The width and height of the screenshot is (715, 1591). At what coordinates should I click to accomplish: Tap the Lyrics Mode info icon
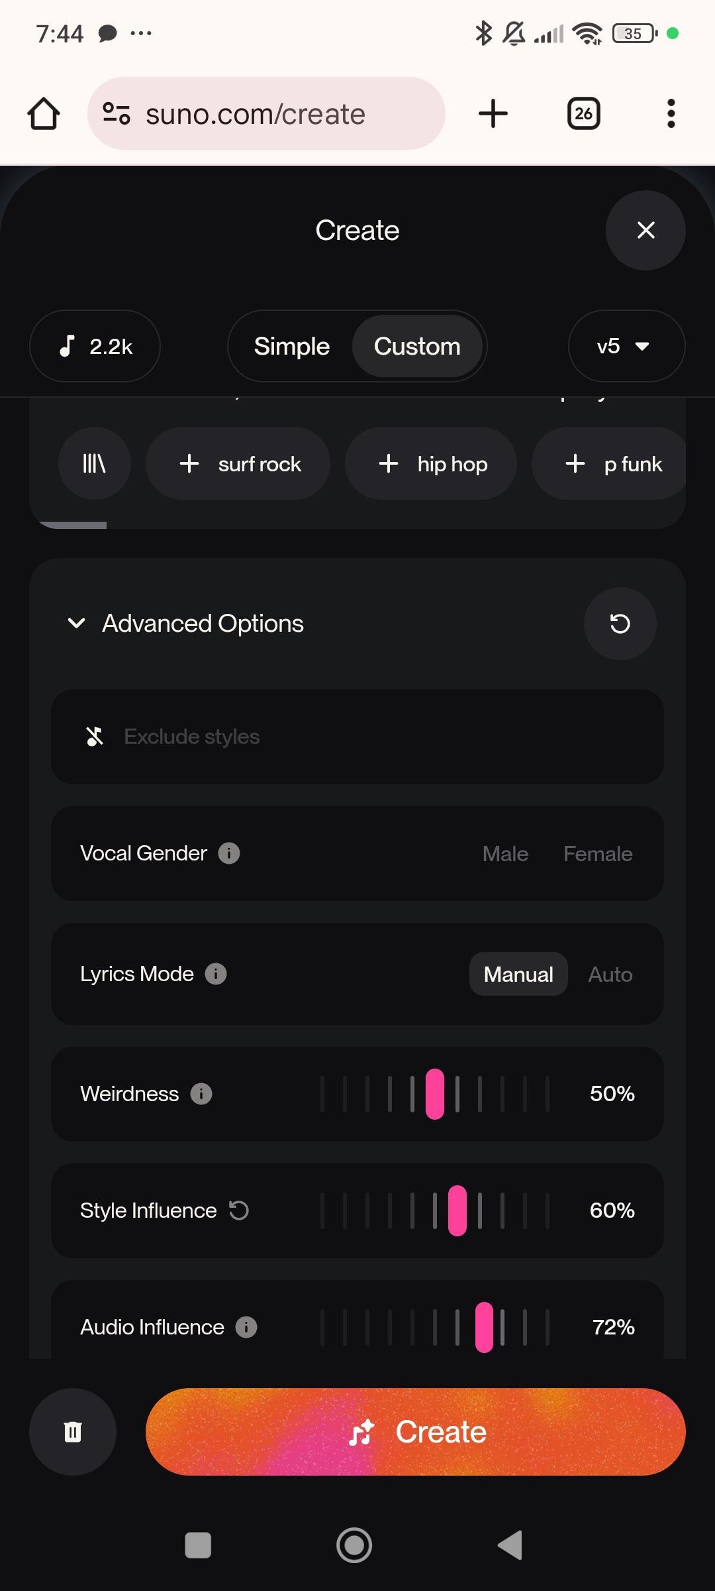tap(216, 974)
